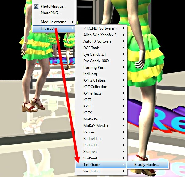Open the KPT effects submenu
The height and width of the screenshot is (177, 185).
point(101,93)
